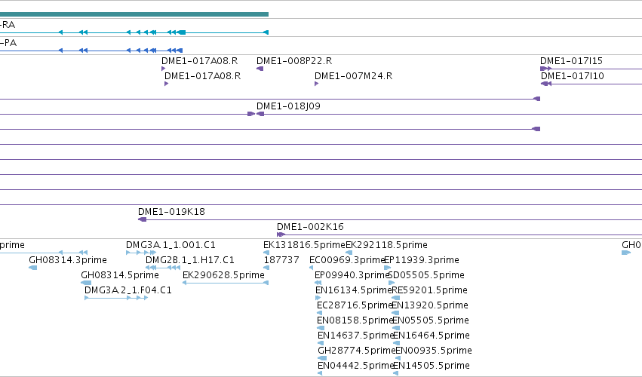The width and height of the screenshot is (642, 377).
Task: Select the GH08314.5prime EST label
Action: click(x=119, y=275)
